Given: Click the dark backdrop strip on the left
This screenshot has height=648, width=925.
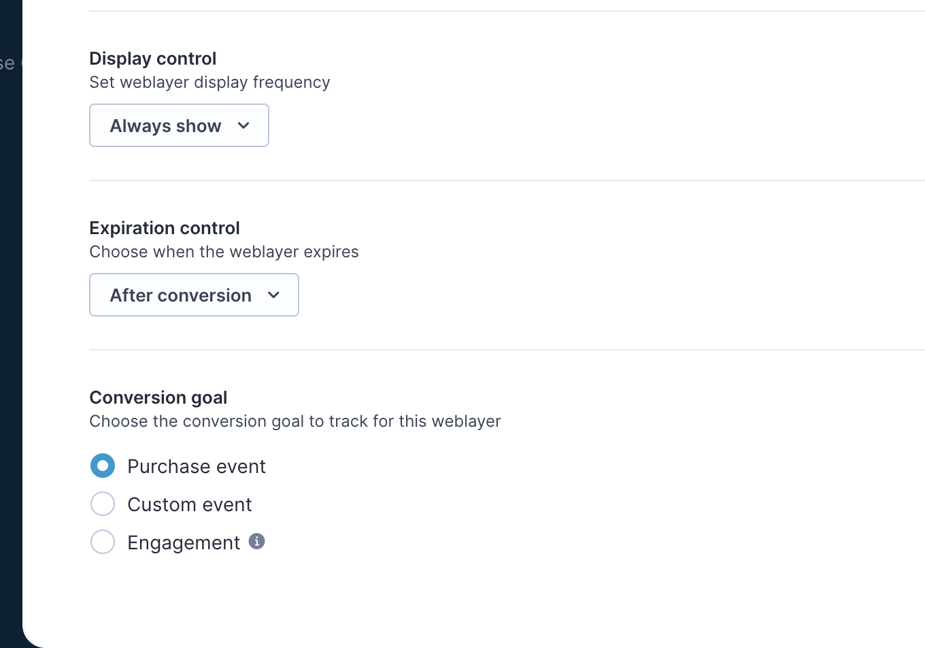Looking at the screenshot, I should 10,340.
